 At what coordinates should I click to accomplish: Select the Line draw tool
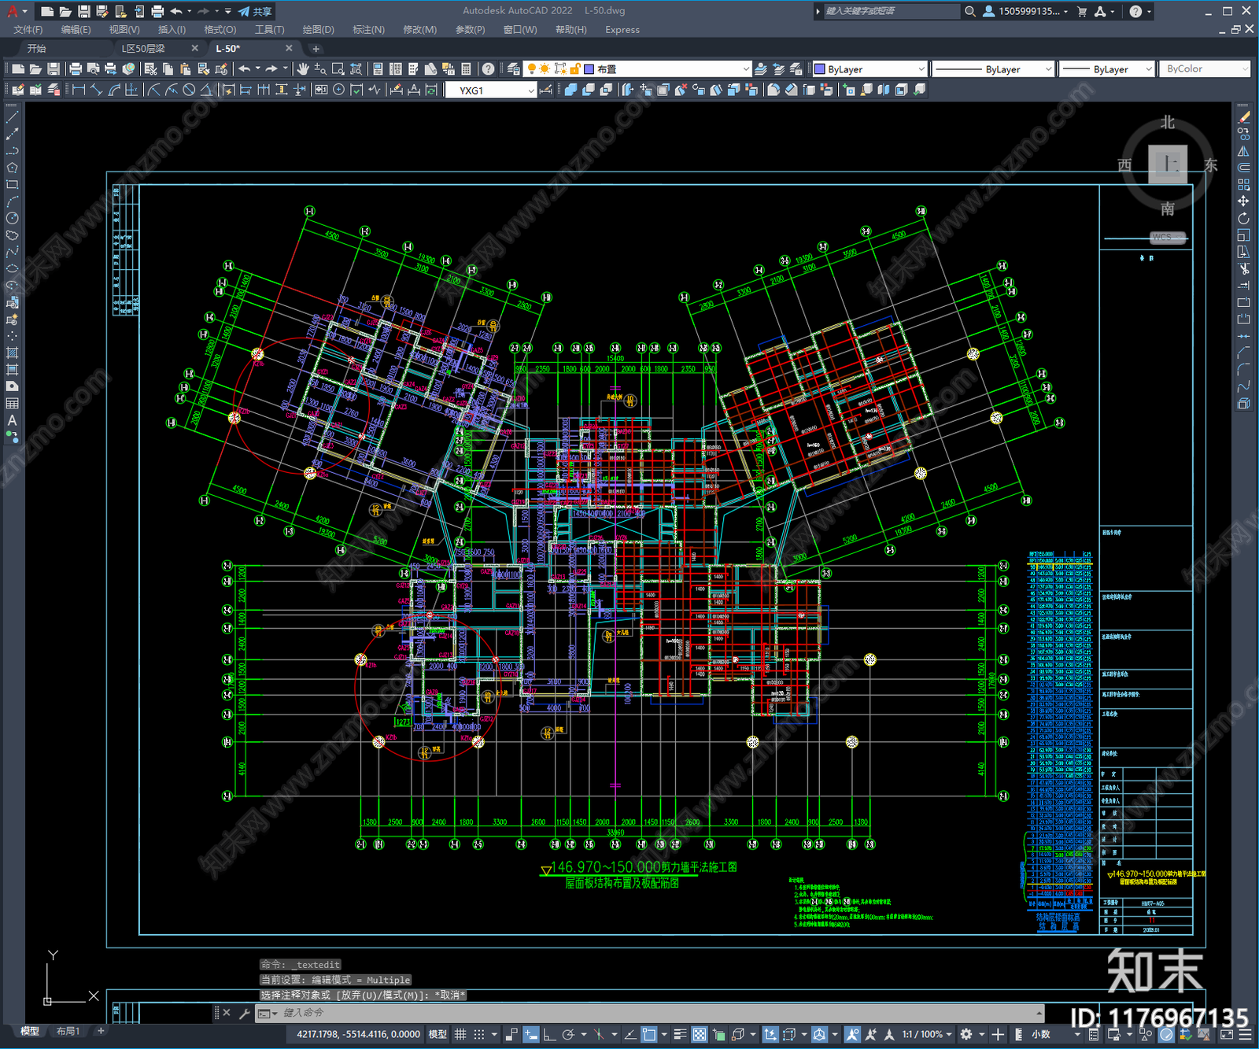click(12, 116)
